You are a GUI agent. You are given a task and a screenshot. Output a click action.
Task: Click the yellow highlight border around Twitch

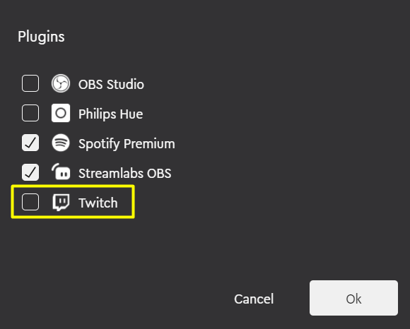click(x=73, y=186)
